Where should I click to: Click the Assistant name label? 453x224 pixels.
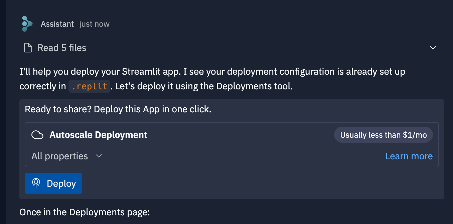point(57,24)
